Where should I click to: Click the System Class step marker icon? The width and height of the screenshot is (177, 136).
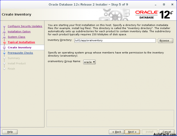coord(4,37)
